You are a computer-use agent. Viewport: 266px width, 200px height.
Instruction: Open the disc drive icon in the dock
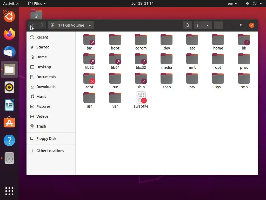(9, 158)
